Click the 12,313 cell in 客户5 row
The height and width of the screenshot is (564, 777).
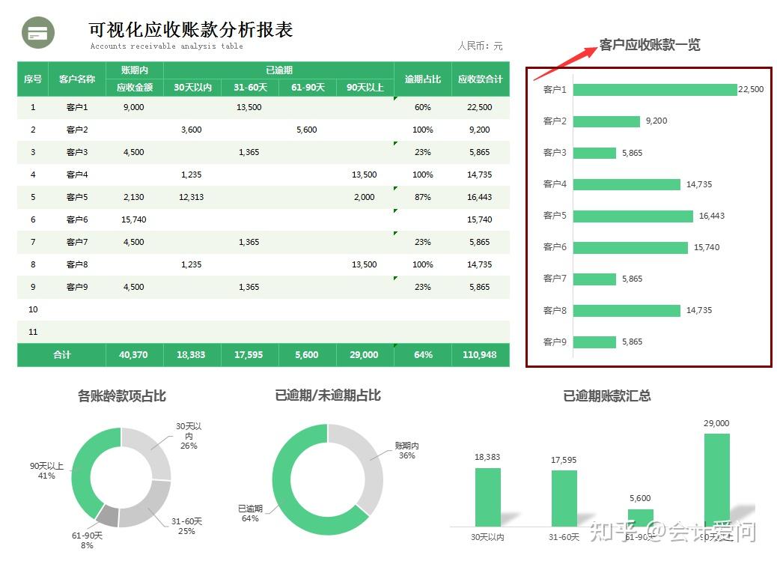[x=192, y=197]
